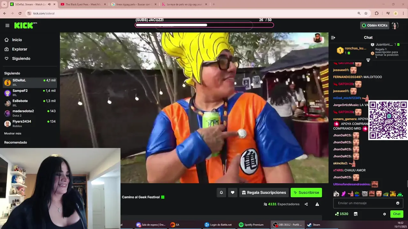Insert the praying frog quick emote

tap(386, 194)
